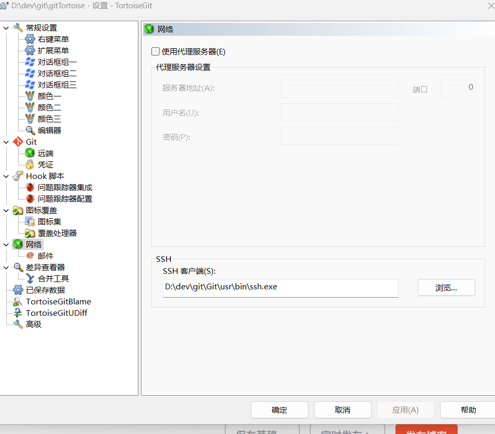Open the 高级 settings page
The image size is (495, 434).
point(34,325)
